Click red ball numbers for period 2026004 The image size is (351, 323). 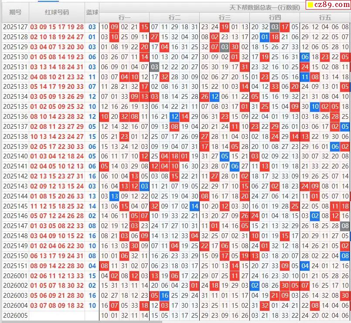tap(57, 306)
